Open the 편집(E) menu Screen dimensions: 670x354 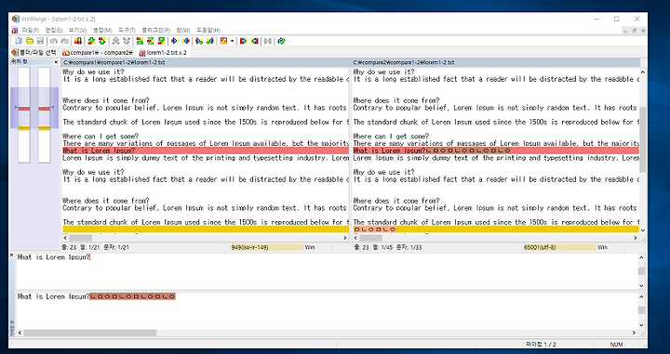pos(54,31)
